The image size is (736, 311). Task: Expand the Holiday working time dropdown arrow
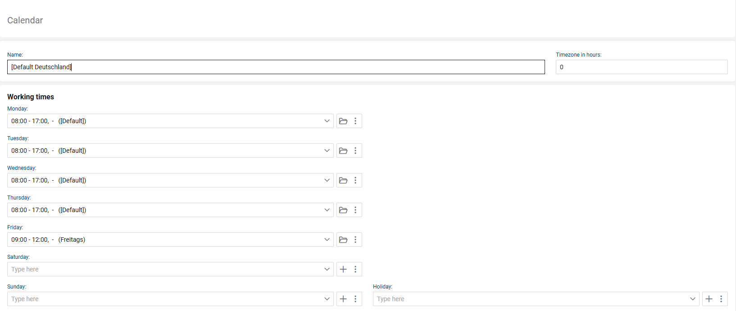pos(693,299)
